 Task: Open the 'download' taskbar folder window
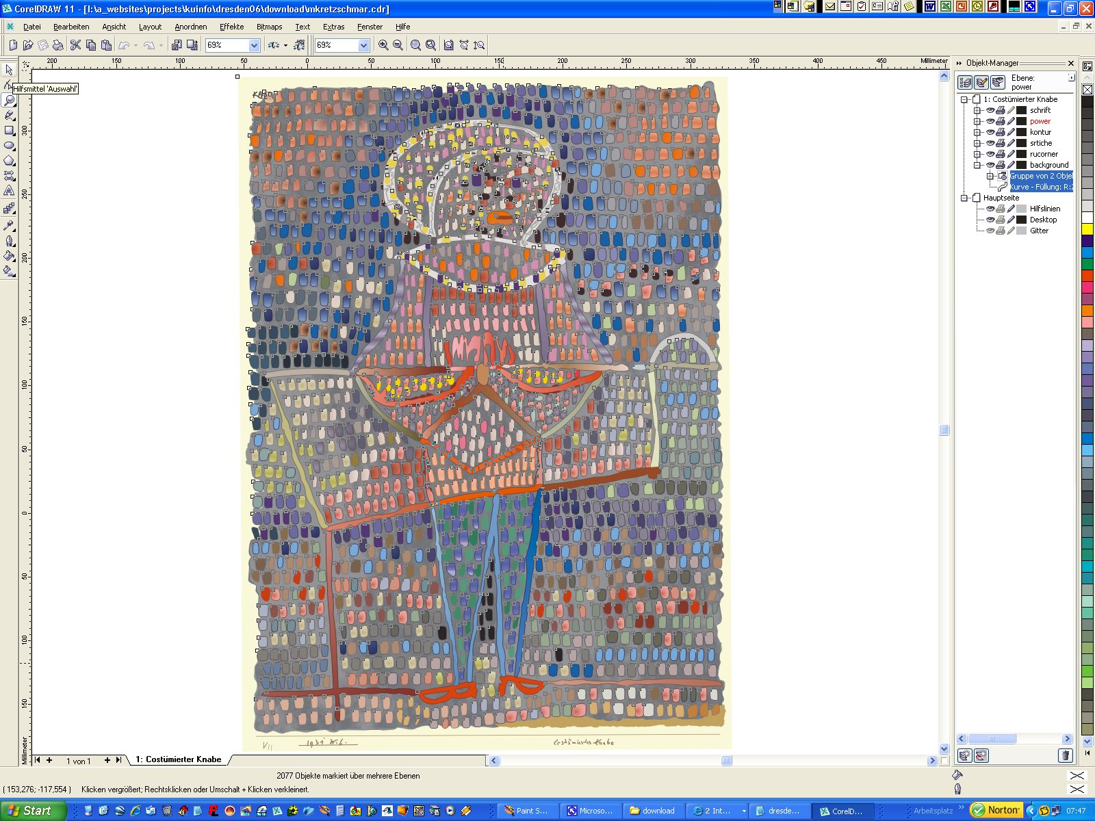tap(654, 811)
